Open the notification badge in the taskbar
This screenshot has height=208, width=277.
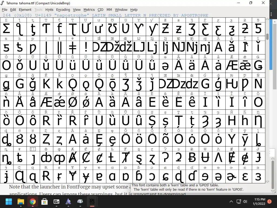[x=269, y=201]
